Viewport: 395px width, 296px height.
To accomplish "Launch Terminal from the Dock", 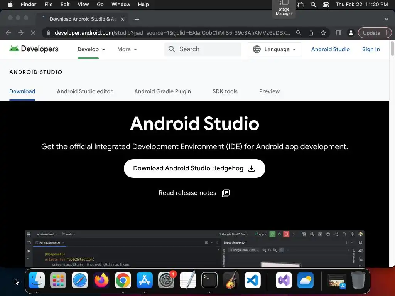I will tap(209, 280).
